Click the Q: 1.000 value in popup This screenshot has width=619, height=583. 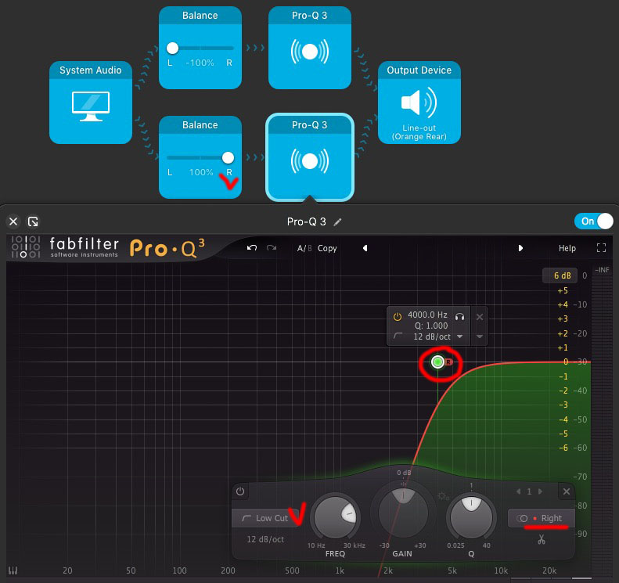(431, 326)
